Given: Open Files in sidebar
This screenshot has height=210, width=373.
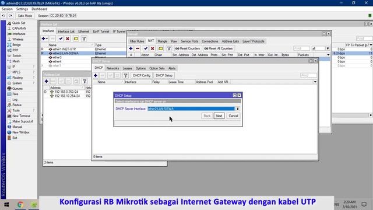Looking at the screenshot, I should click(15, 94).
